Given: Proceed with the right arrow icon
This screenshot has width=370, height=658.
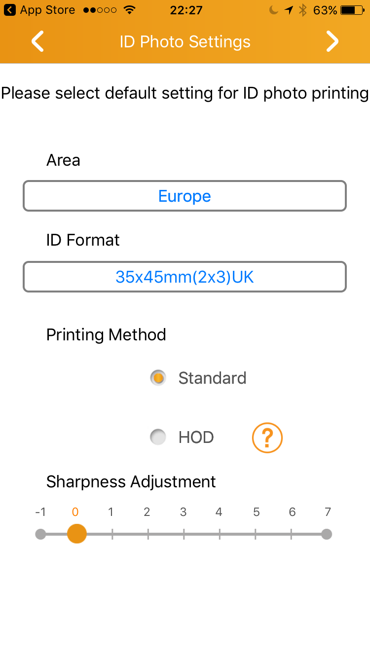Looking at the screenshot, I should click(333, 41).
